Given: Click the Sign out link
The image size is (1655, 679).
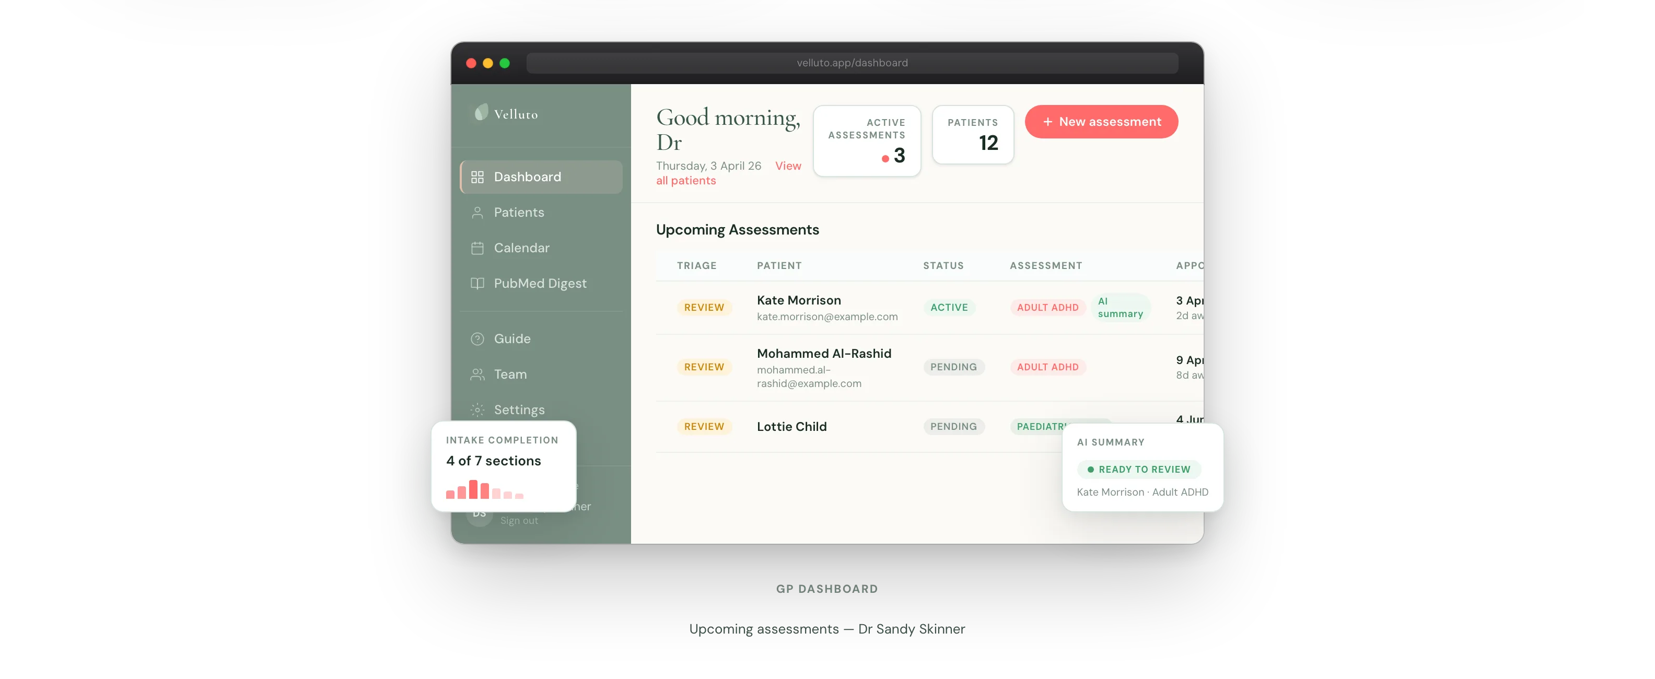Looking at the screenshot, I should point(519,520).
